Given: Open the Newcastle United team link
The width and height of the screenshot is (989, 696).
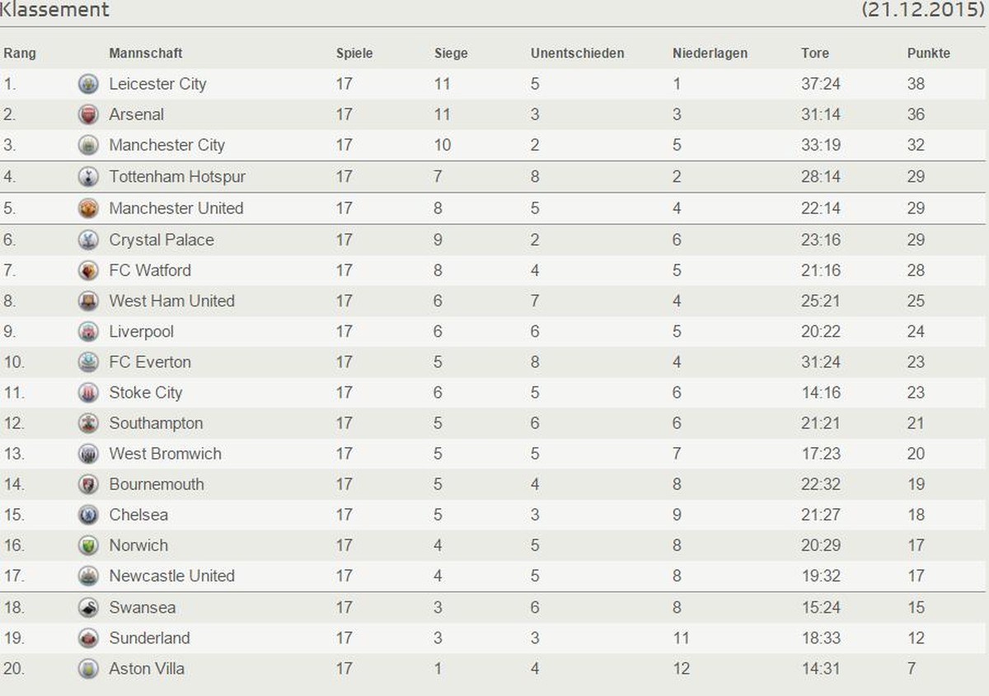Looking at the screenshot, I should [171, 576].
